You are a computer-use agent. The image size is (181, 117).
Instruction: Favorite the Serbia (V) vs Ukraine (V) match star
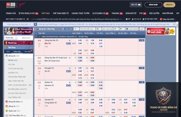click(70, 82)
